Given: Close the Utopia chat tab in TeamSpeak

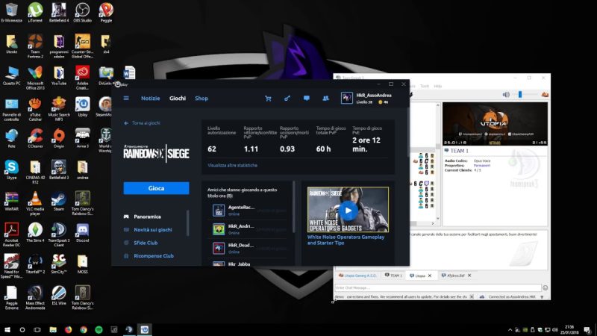Looking at the screenshot, I should coord(430,276).
